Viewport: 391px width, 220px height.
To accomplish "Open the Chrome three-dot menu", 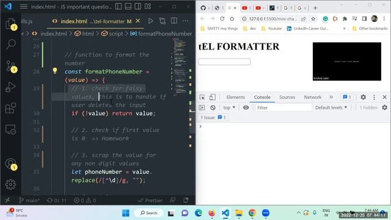I will [384, 19].
